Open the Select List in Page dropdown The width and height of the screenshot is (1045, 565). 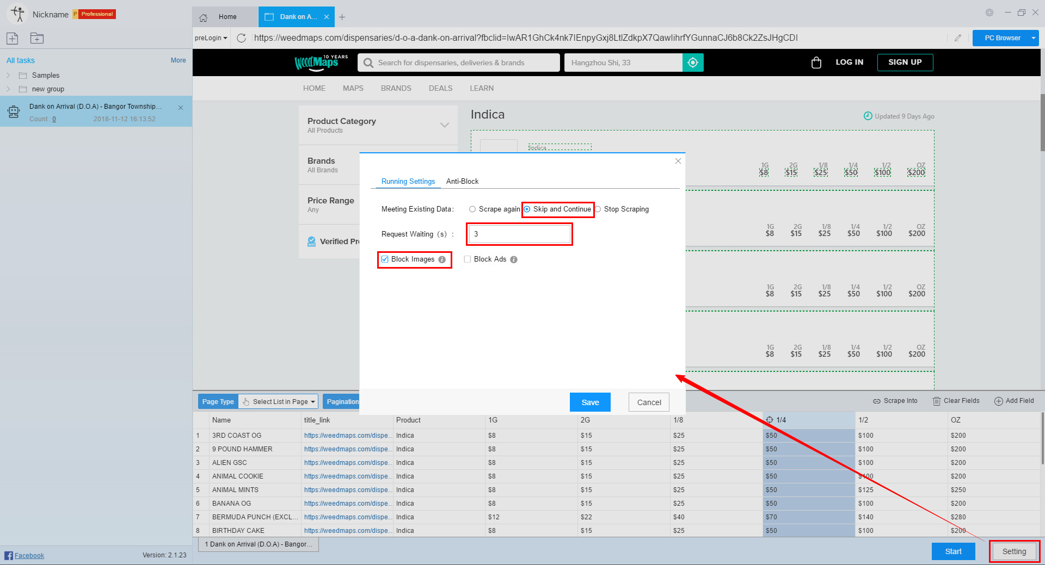[x=278, y=402]
